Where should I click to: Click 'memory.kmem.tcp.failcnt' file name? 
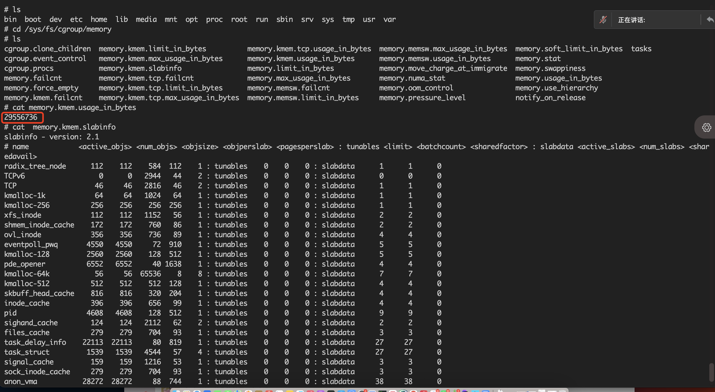(x=146, y=78)
